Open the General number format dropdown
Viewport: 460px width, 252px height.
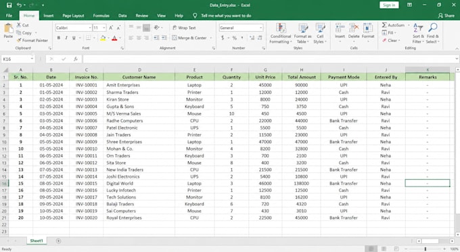(261, 28)
